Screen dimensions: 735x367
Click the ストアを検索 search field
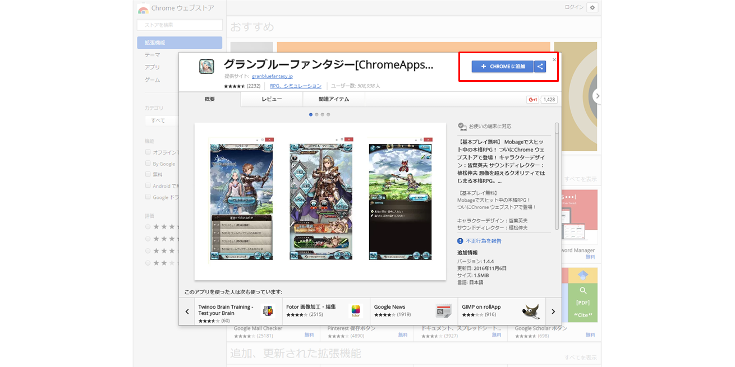click(x=180, y=25)
